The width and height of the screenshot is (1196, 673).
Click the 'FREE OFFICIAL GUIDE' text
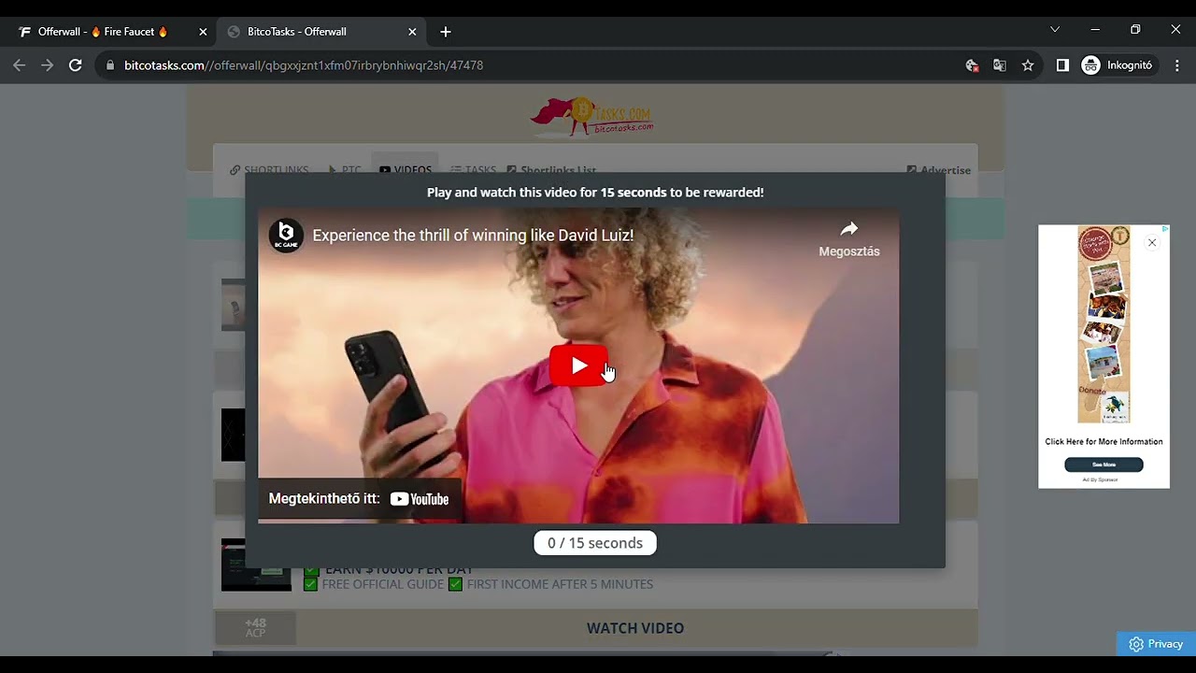(x=382, y=584)
